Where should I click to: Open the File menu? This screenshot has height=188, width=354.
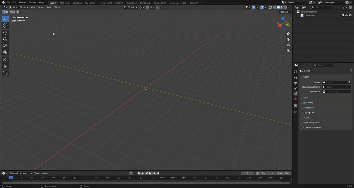click(x=8, y=2)
